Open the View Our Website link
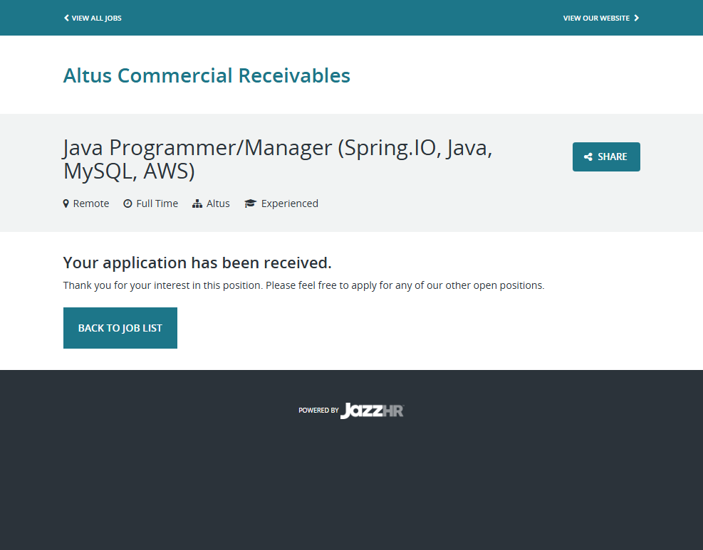Screen dimensions: 703x550 [596, 18]
